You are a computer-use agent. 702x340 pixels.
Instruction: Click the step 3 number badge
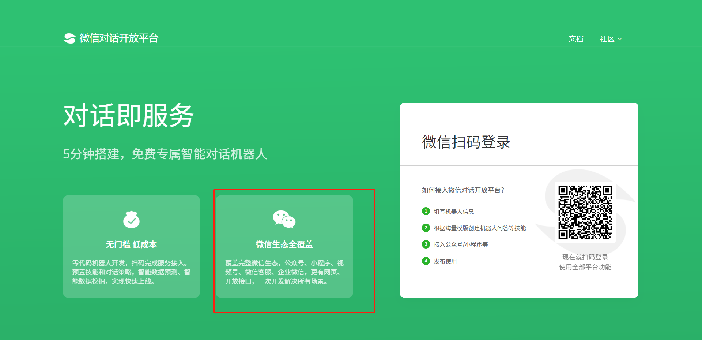426,244
